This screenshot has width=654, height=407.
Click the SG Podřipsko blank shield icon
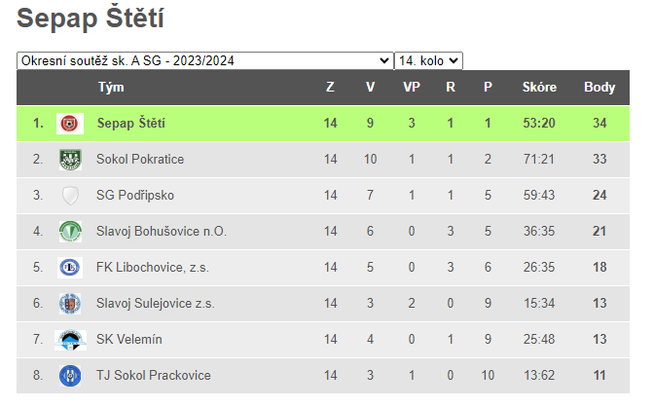point(70,196)
